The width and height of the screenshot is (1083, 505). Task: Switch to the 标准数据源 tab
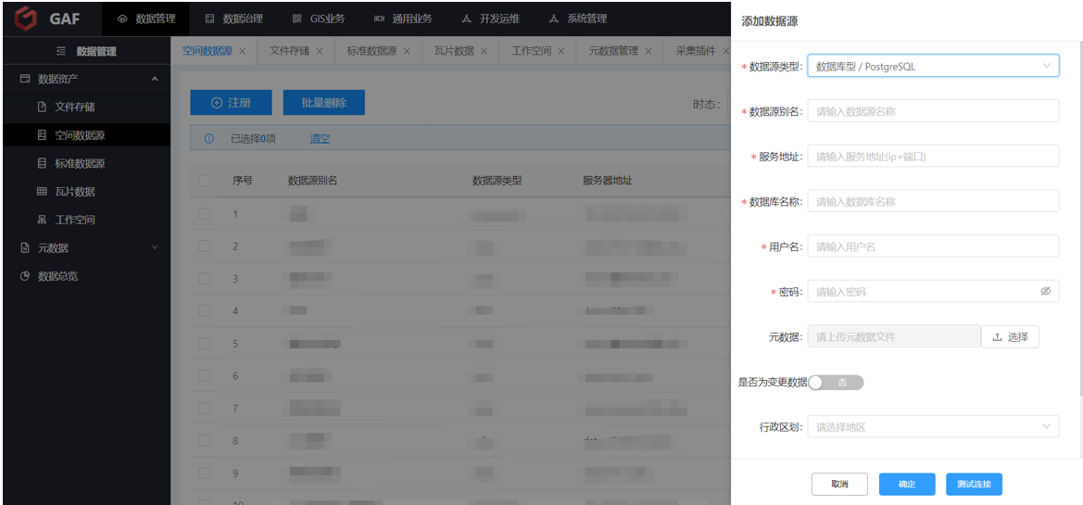tap(371, 51)
